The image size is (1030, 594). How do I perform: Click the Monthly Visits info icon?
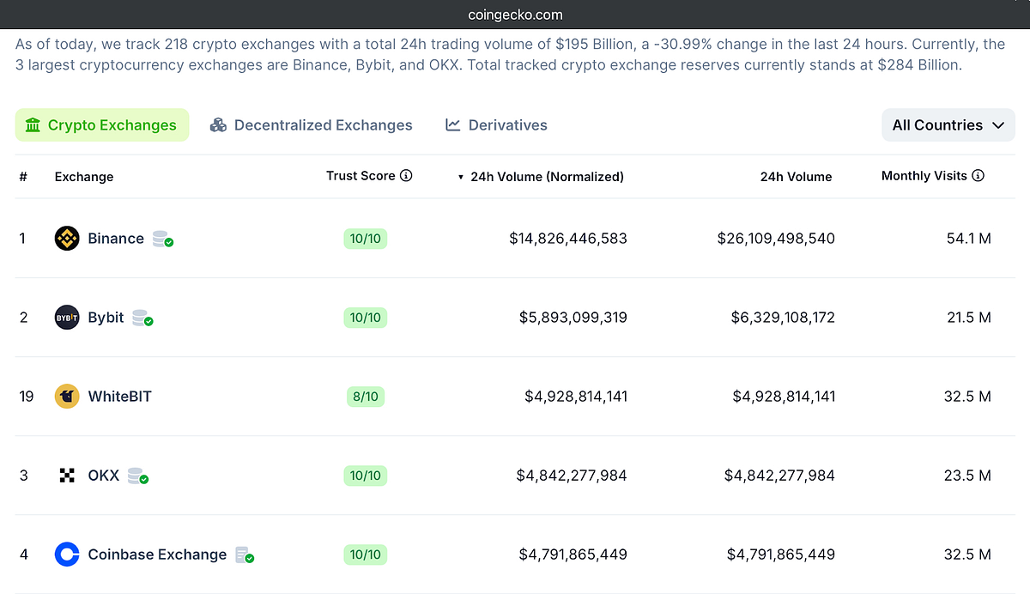[978, 175]
